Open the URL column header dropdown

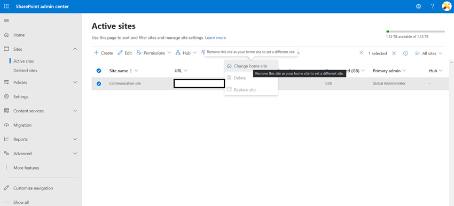pyautogui.click(x=181, y=71)
